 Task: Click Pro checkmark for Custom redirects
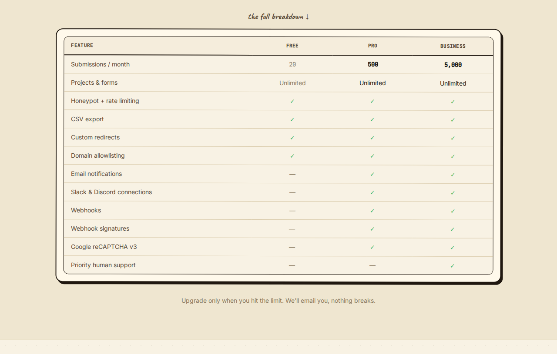coord(372,138)
